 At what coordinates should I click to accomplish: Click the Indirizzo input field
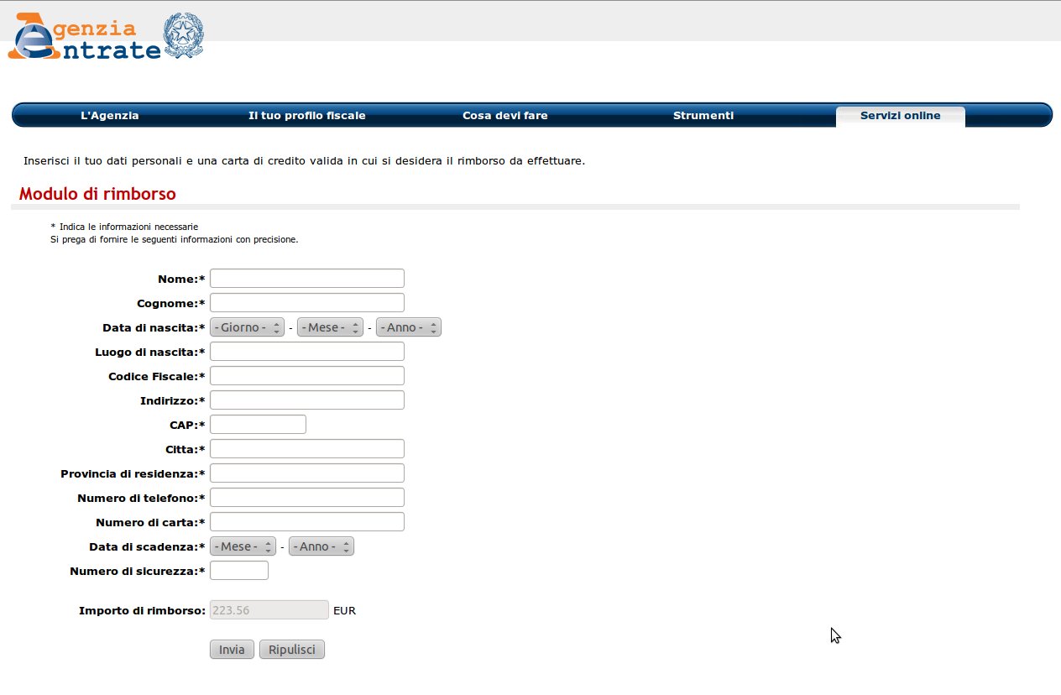(x=307, y=400)
